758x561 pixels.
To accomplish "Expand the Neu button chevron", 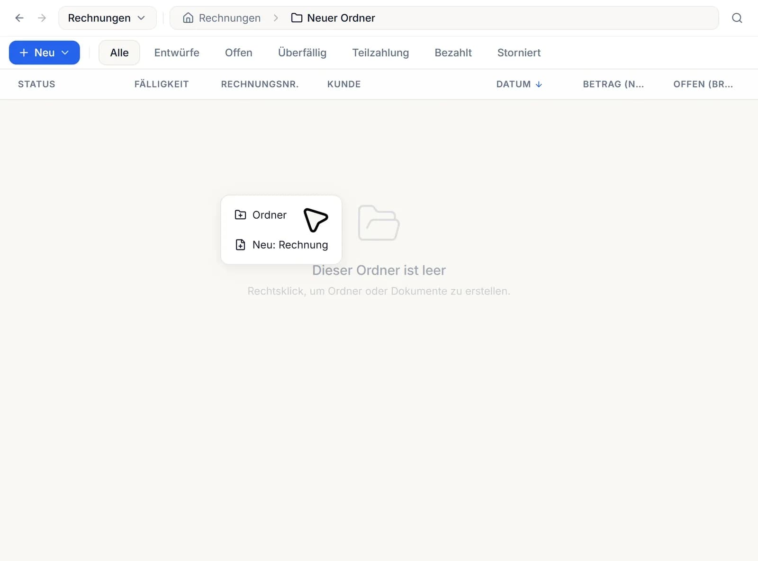I will click(x=65, y=53).
